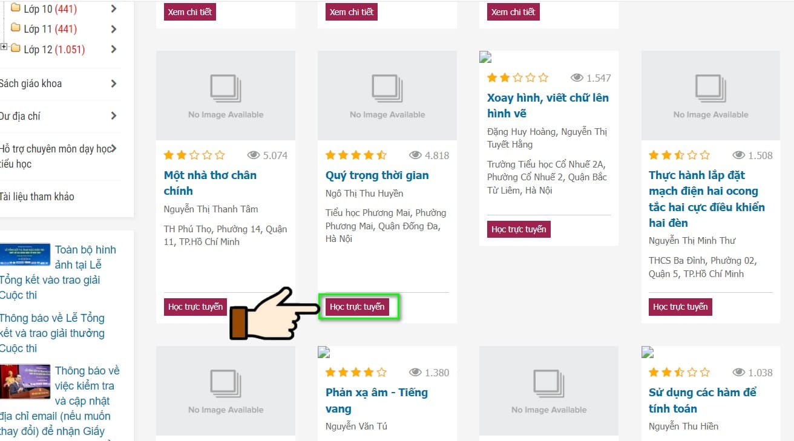Image resolution: width=794 pixels, height=441 pixels.
Task: Click the star rating of Quý trọng thời gian
Action: 356,155
